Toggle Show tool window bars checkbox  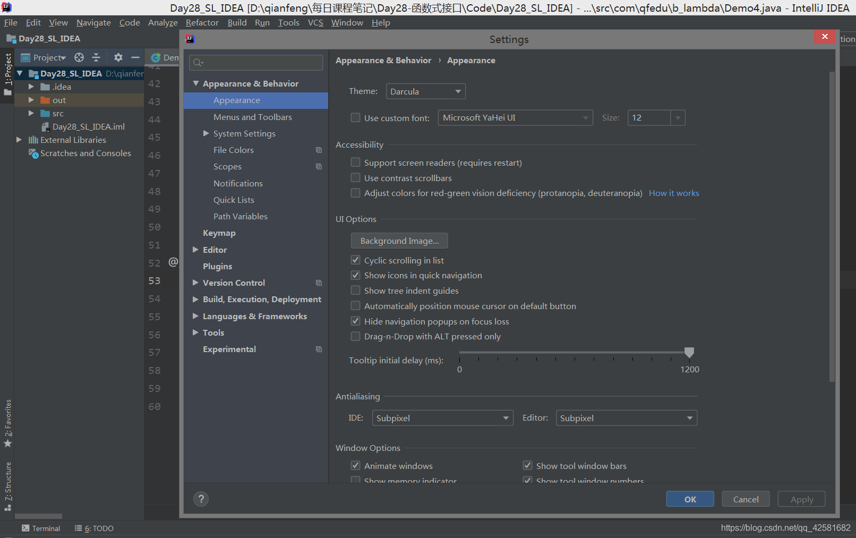(x=528, y=466)
